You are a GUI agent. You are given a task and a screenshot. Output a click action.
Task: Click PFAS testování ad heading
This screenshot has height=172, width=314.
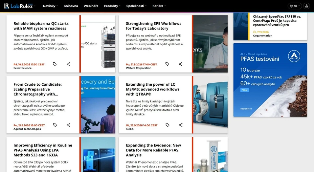tap(259, 59)
